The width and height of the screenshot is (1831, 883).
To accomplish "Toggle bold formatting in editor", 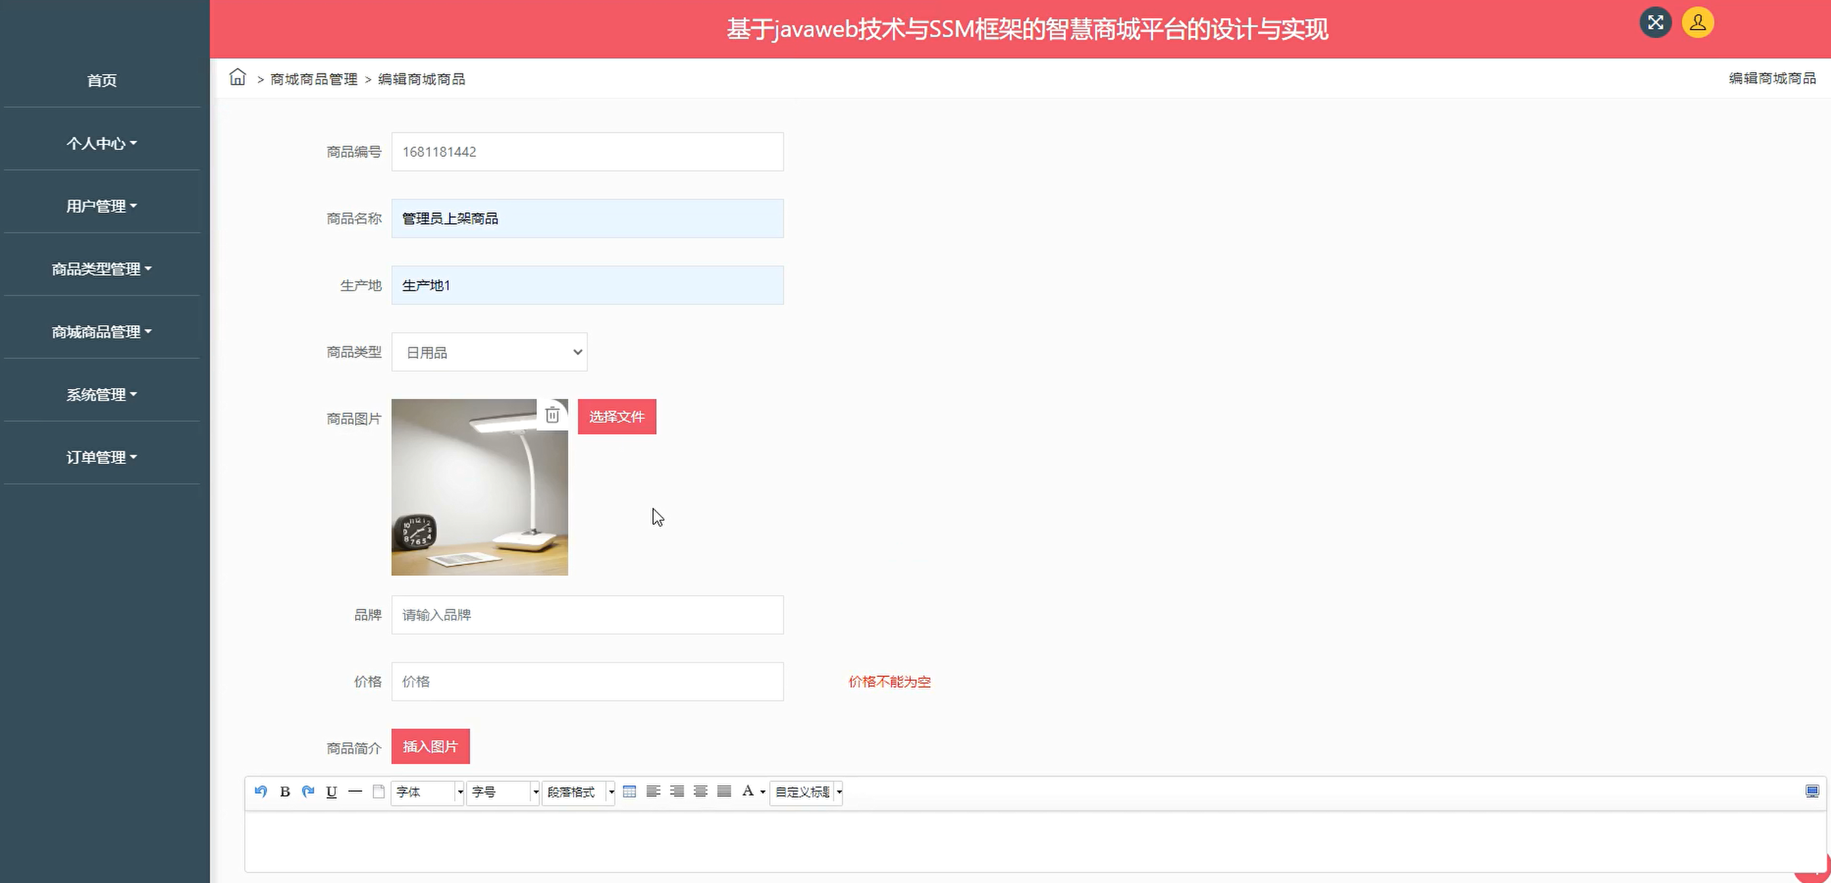I will (285, 791).
